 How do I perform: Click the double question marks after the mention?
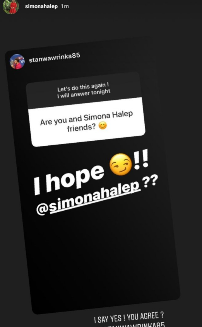150,181
